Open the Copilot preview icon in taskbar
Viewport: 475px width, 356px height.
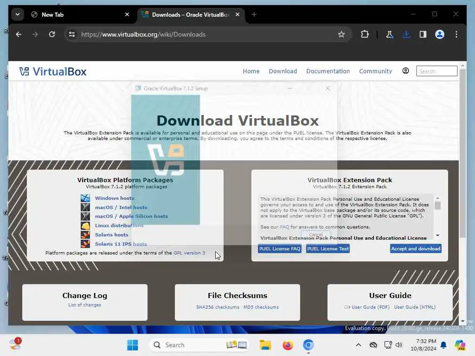pyautogui.click(x=460, y=345)
